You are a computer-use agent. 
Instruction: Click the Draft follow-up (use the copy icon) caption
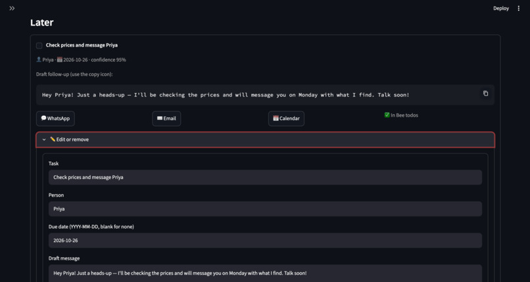[x=74, y=74]
